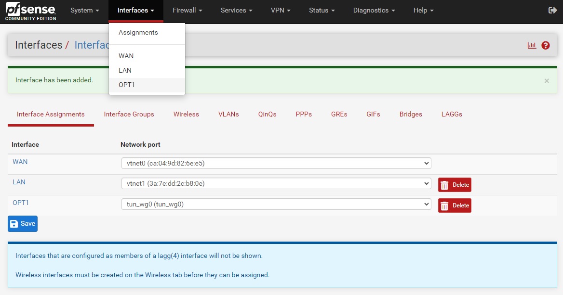
Task: Open the OPT1 network port dropdown
Action: click(x=276, y=204)
